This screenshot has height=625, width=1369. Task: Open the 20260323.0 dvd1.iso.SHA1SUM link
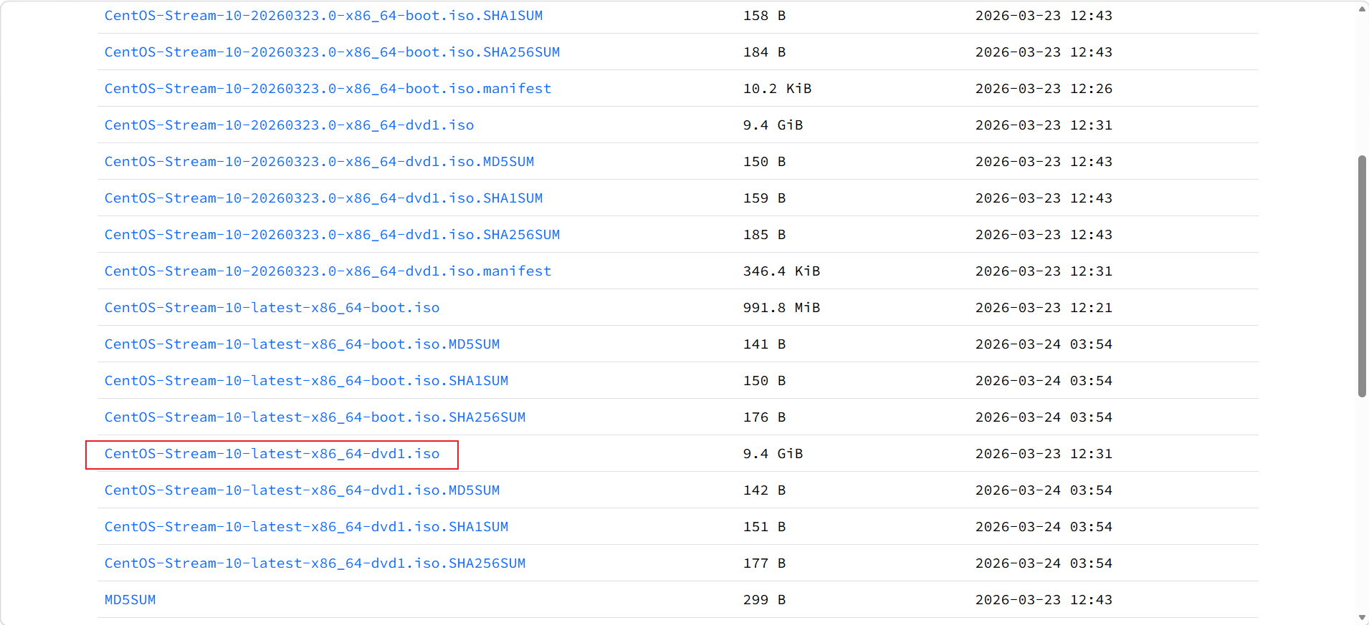pyautogui.click(x=323, y=198)
